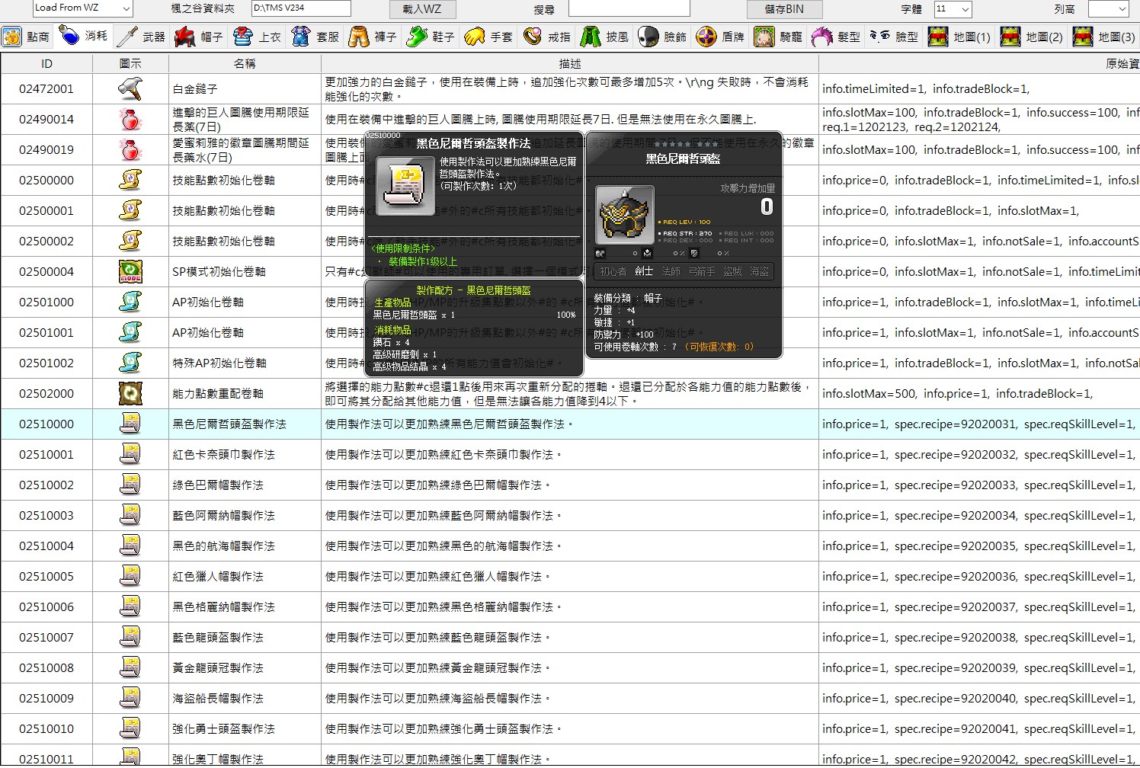Screen dimensions: 1140x768
Task: Sort by the ID column header
Action: coord(46,63)
